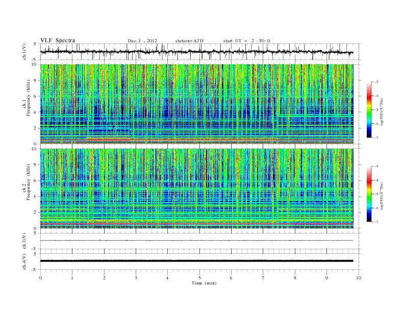The height and width of the screenshot is (312, 404).
Task: Select ch.1 "Frequency (kHz)" axis label
Action: (x=29, y=98)
